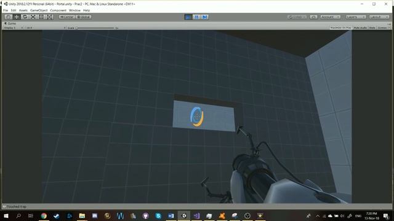
Task: Open Visual Studio from taskbar
Action: (x=196, y=215)
